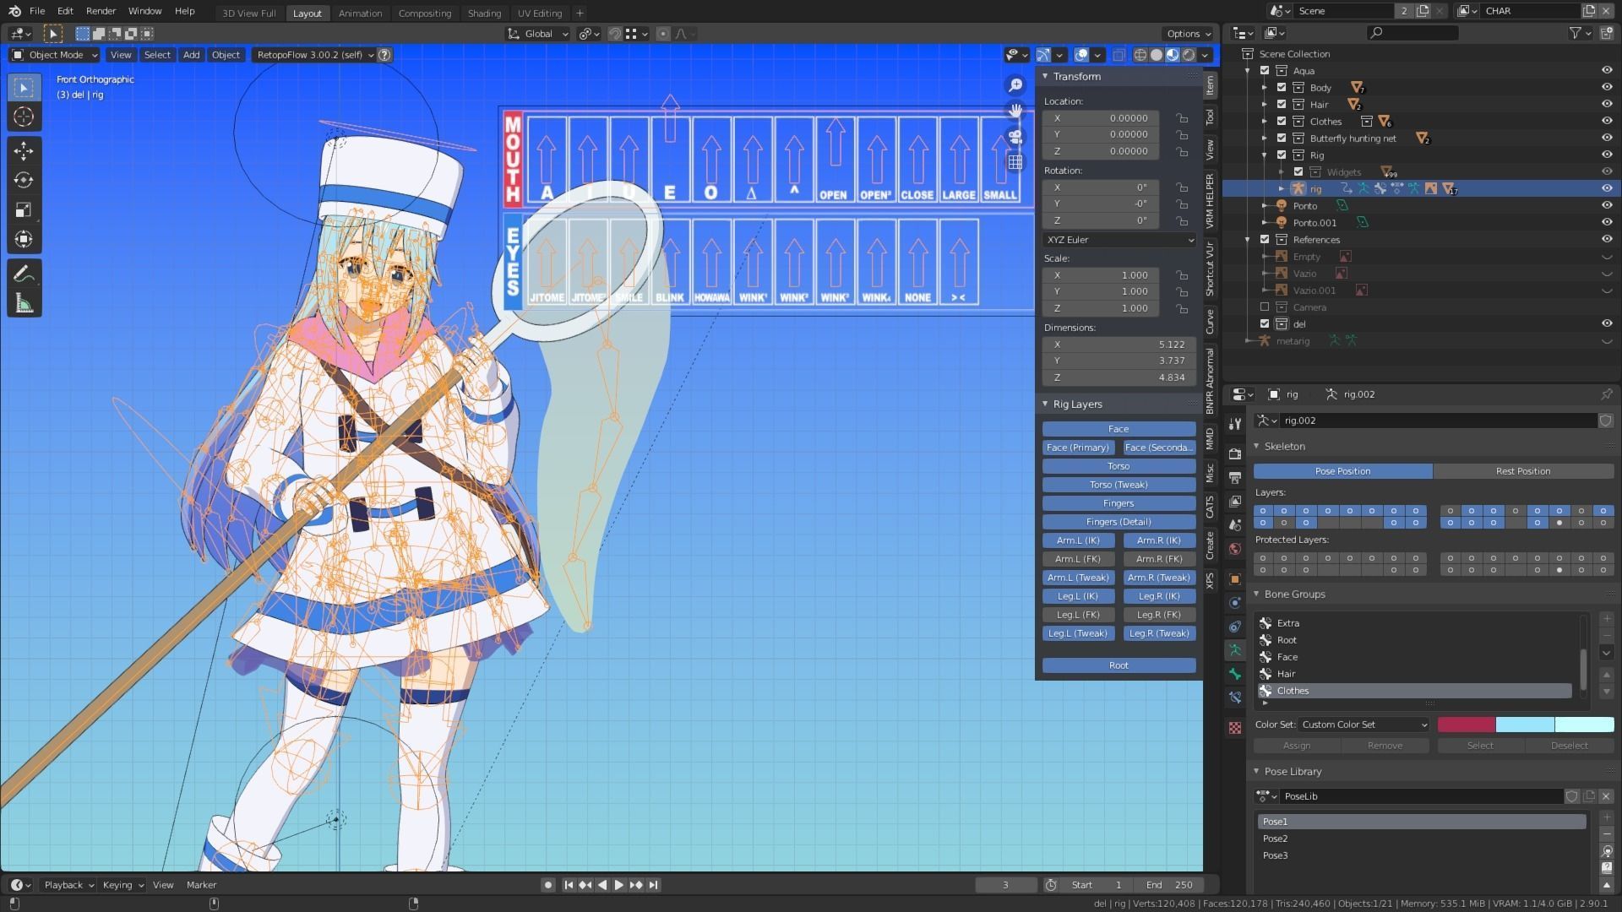
Task: Collapse the Transform panel
Action: click(1045, 76)
